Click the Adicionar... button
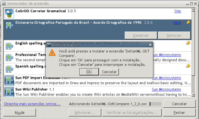The image size is (199, 119). (85, 112)
